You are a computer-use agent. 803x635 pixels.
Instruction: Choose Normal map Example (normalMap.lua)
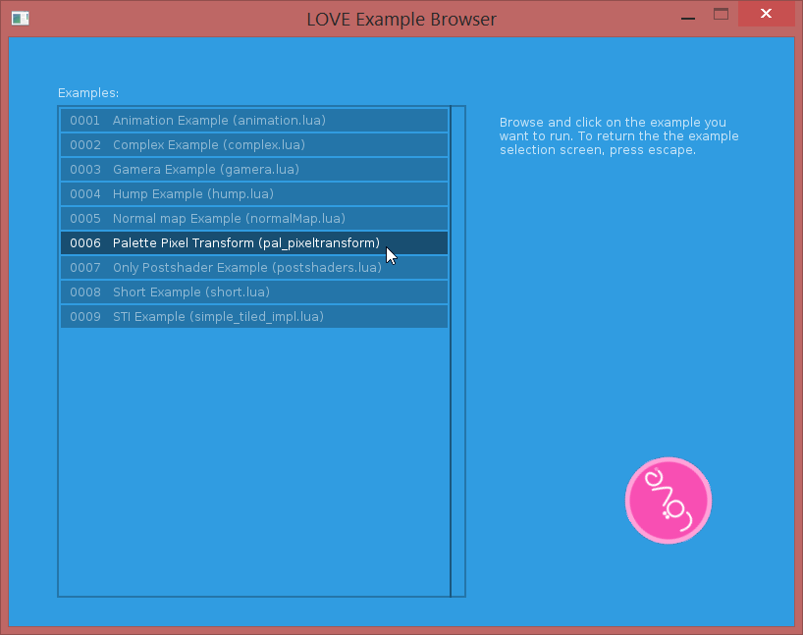coord(254,219)
